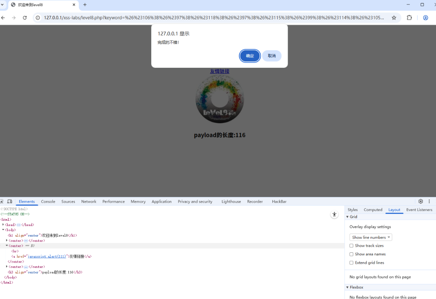The image size is (436, 299).
Task: Close the level8 browser tab
Action: pyautogui.click(x=74, y=5)
